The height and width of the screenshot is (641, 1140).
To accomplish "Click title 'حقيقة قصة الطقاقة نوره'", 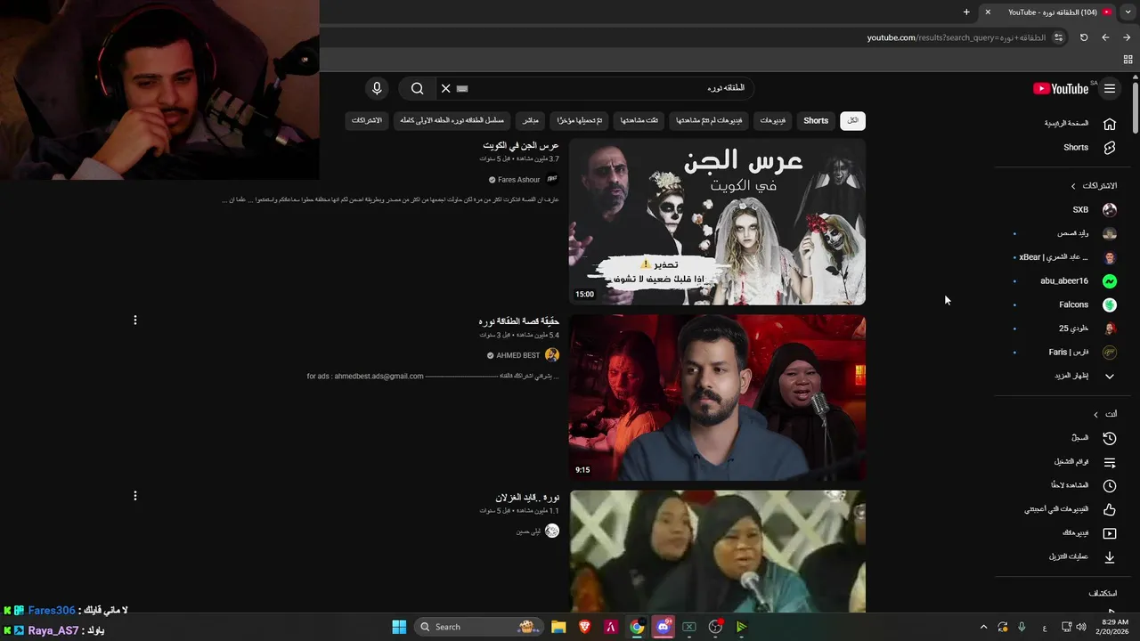I will 519,321.
